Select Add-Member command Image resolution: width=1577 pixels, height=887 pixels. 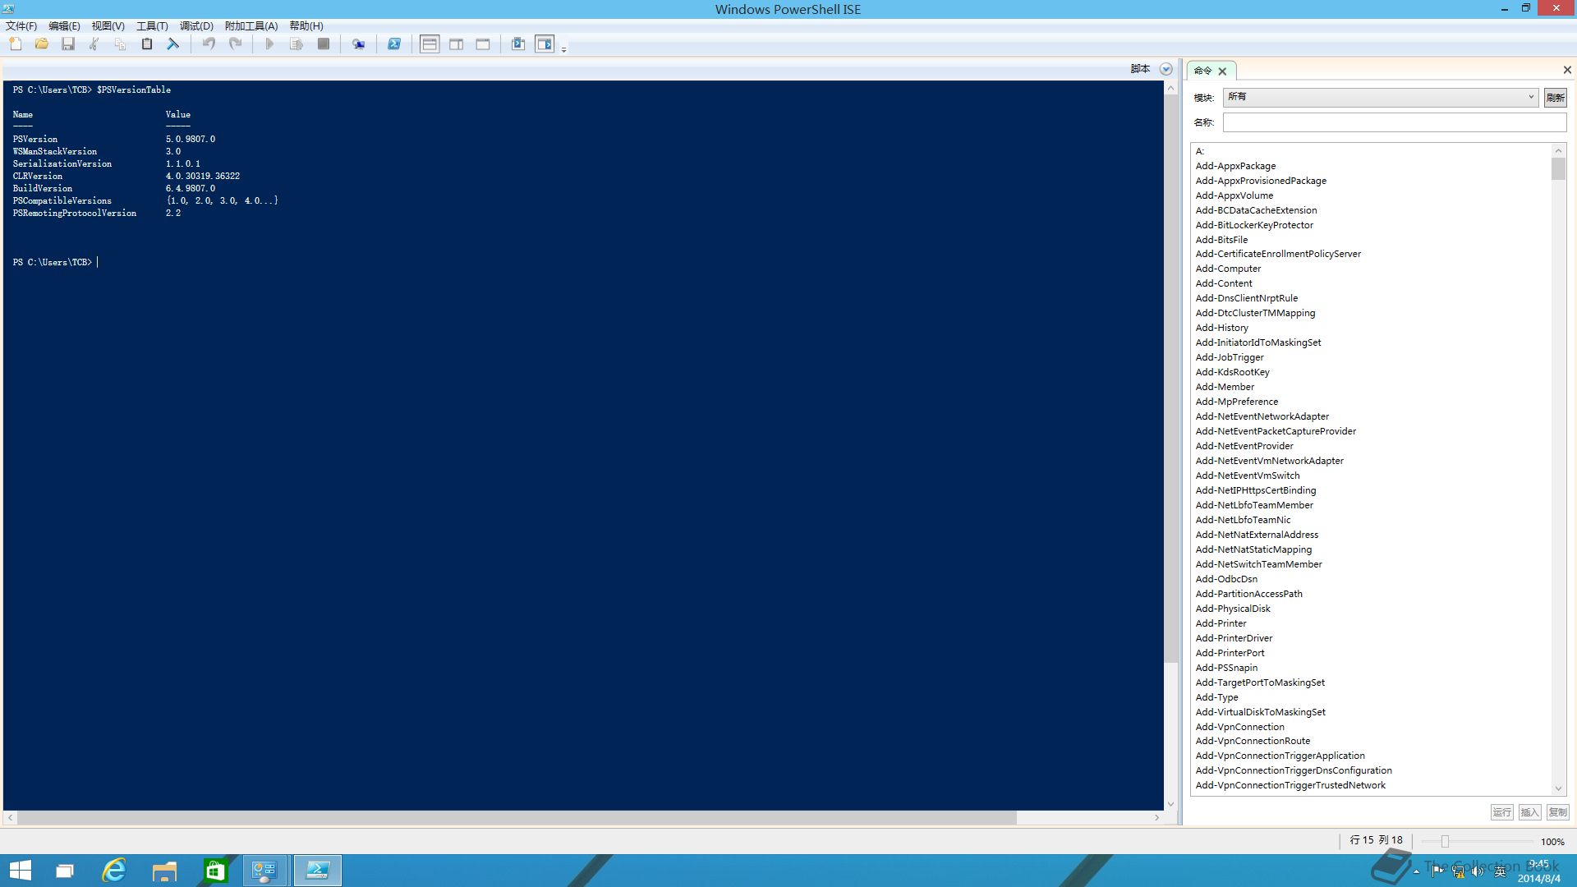point(1225,387)
